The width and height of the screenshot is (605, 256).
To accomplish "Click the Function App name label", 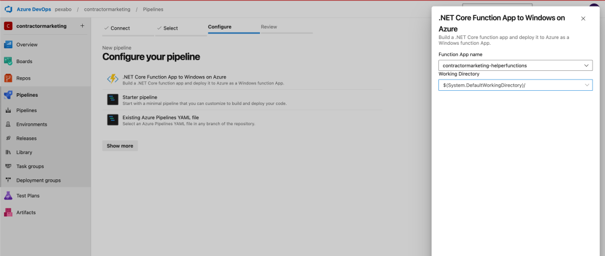I will point(460,54).
